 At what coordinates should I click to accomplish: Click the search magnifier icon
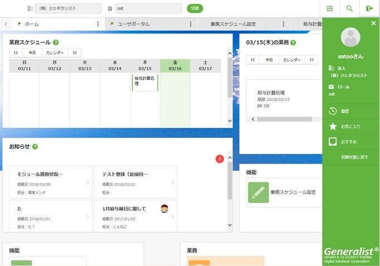pos(349,8)
